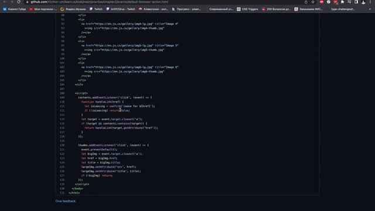Open the Яндекс.Музыка bookmark
Viewport: 375px width, 211px height.
pos(73,9)
